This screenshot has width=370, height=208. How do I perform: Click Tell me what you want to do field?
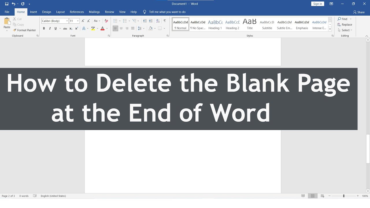(164, 12)
